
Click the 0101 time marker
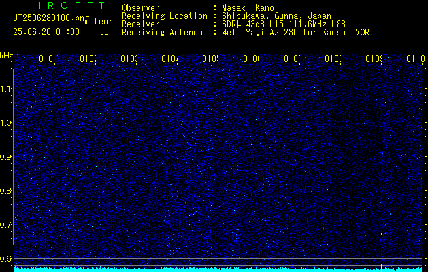(x=47, y=58)
